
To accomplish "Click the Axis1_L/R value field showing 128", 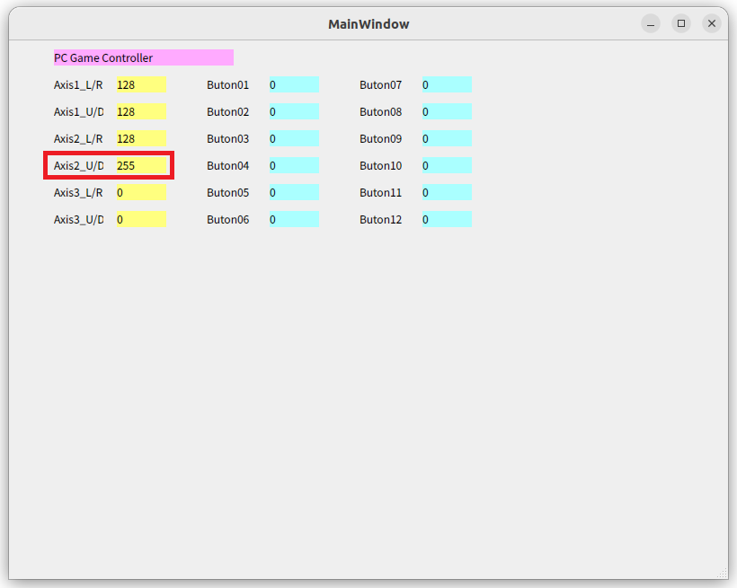I will 139,84.
